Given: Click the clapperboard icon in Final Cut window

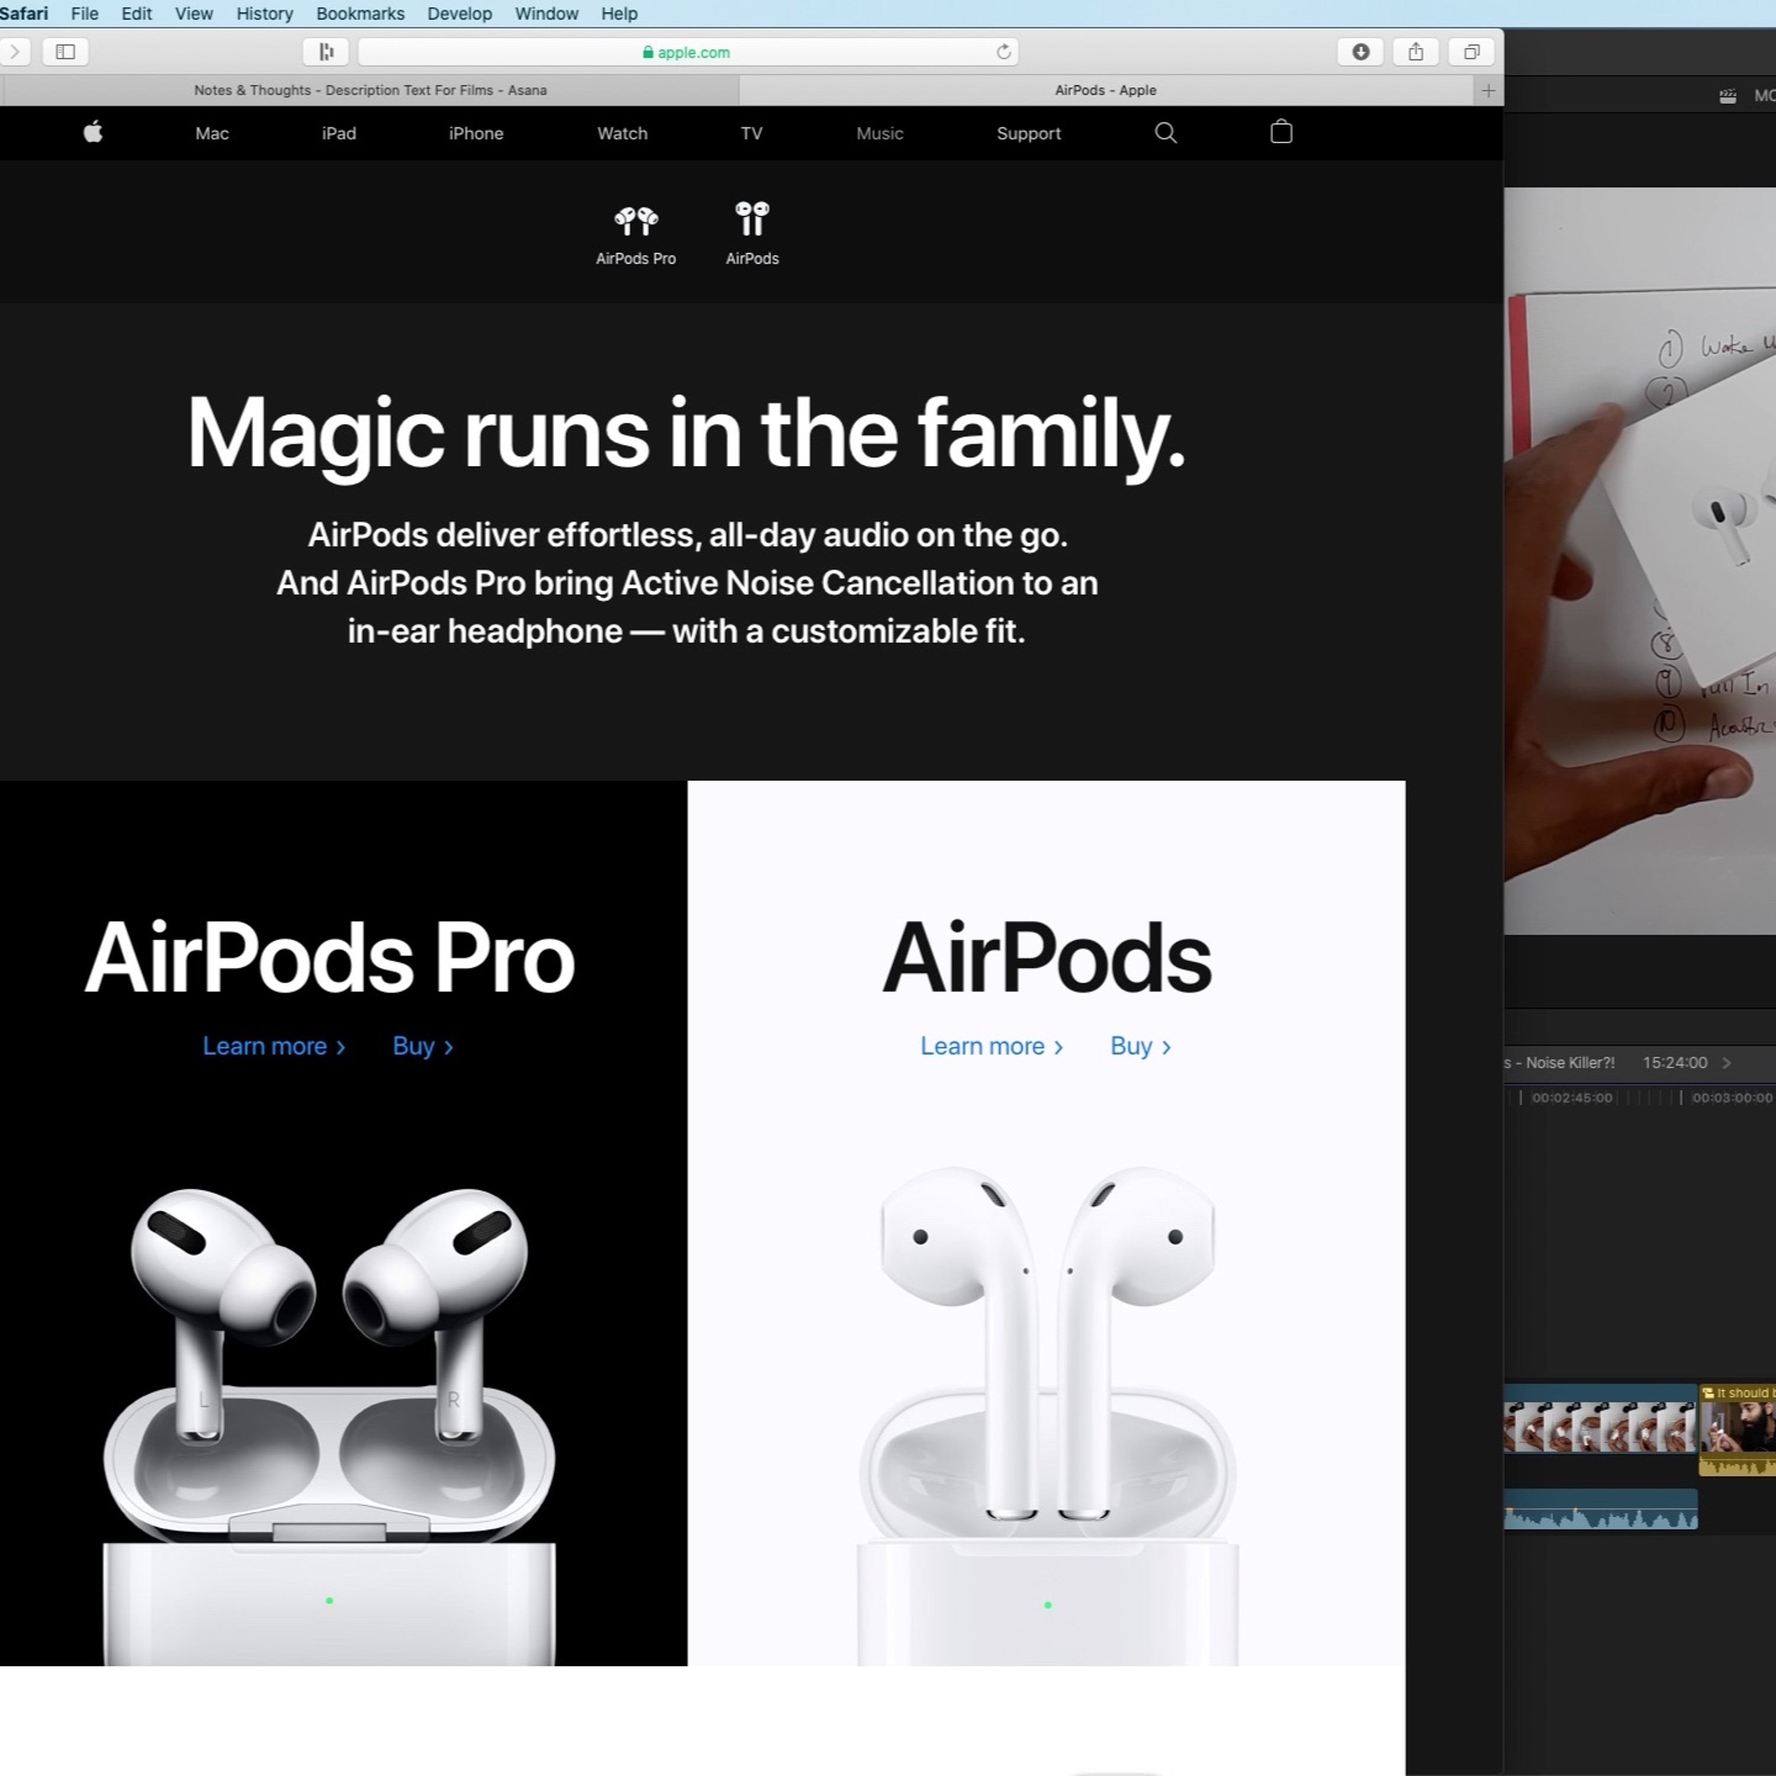Looking at the screenshot, I should coord(1727,95).
